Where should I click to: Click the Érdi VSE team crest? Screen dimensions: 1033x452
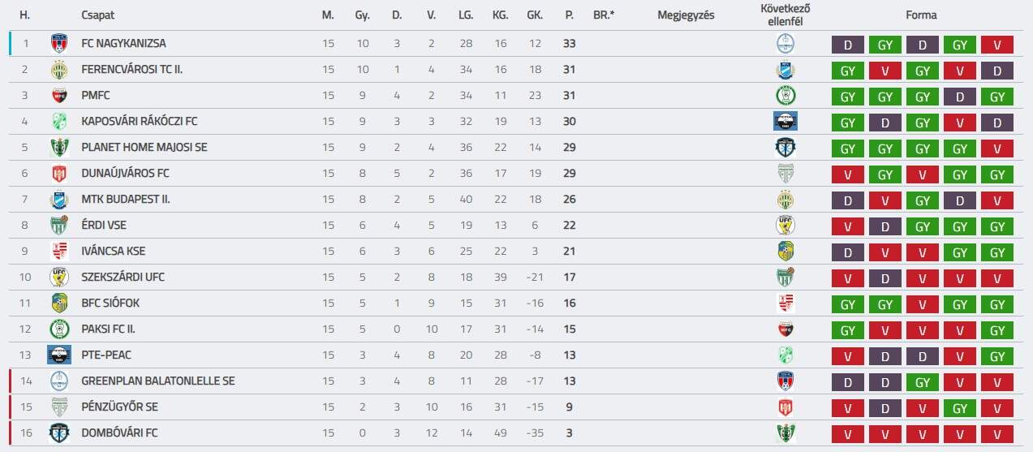pos(58,226)
